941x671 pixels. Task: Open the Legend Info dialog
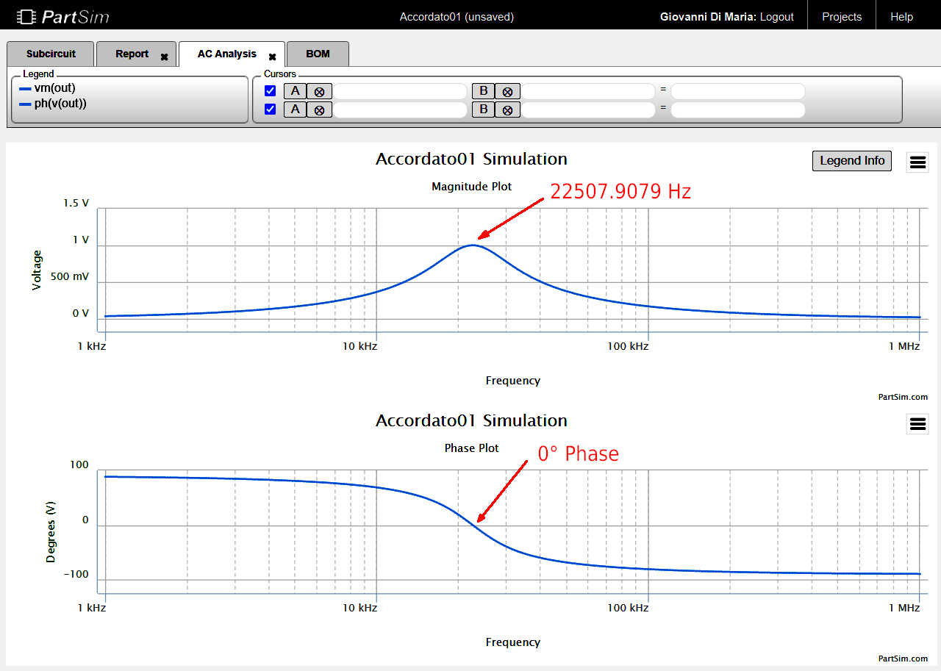pos(851,160)
